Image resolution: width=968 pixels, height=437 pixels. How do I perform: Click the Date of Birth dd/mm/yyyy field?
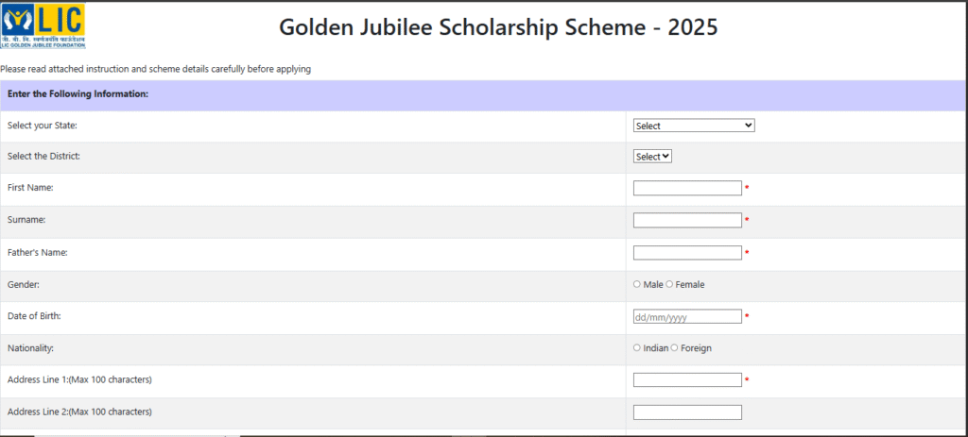click(x=687, y=317)
